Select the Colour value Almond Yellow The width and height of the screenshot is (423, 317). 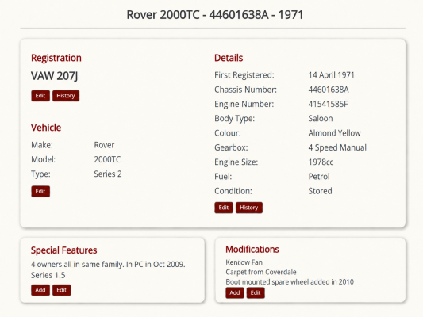tap(335, 133)
